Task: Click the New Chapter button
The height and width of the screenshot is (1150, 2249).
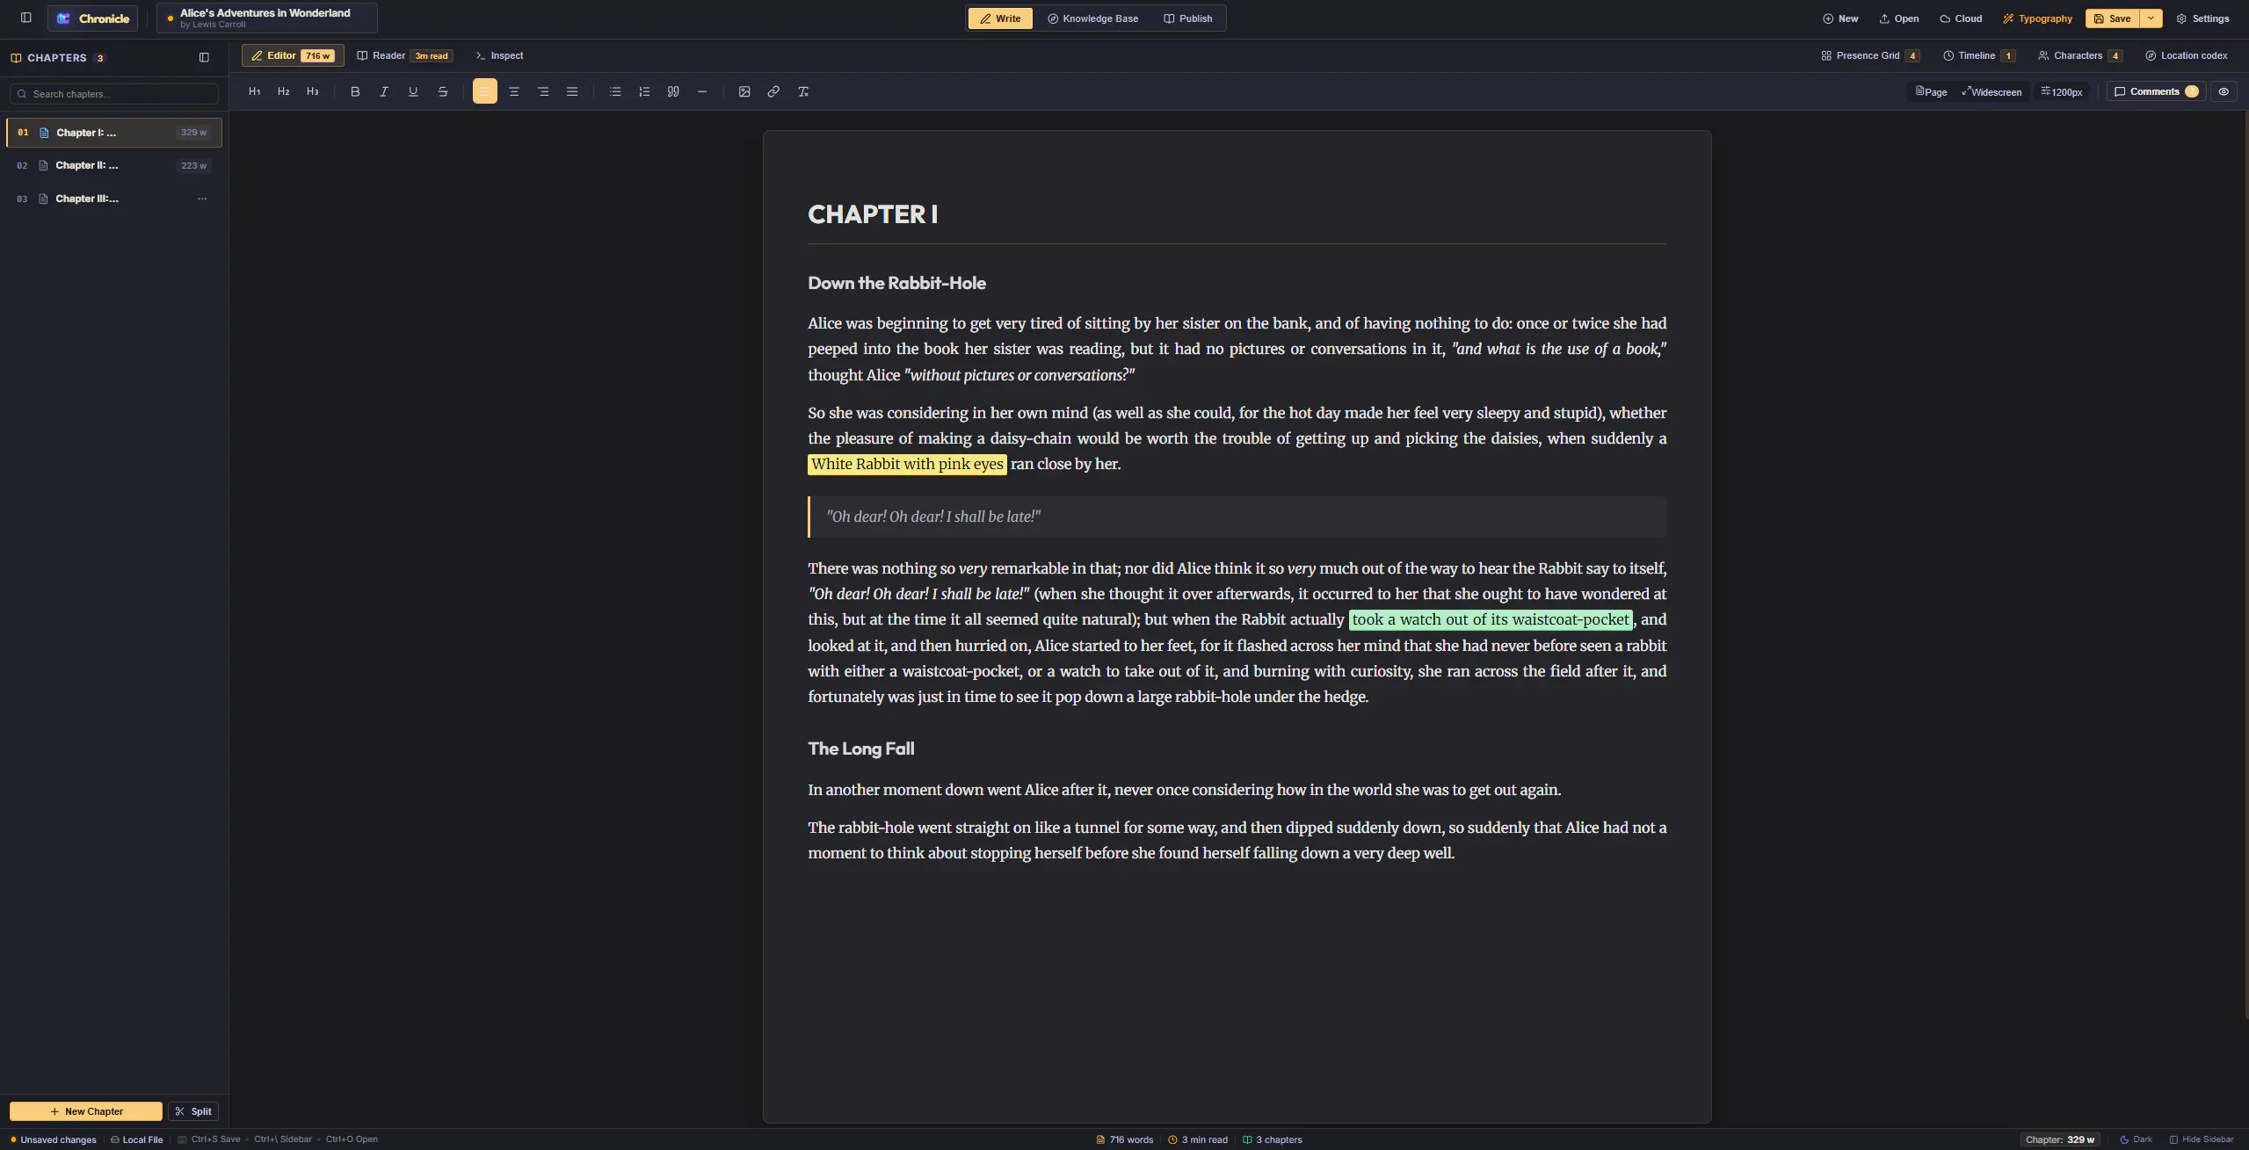Action: coord(86,1111)
